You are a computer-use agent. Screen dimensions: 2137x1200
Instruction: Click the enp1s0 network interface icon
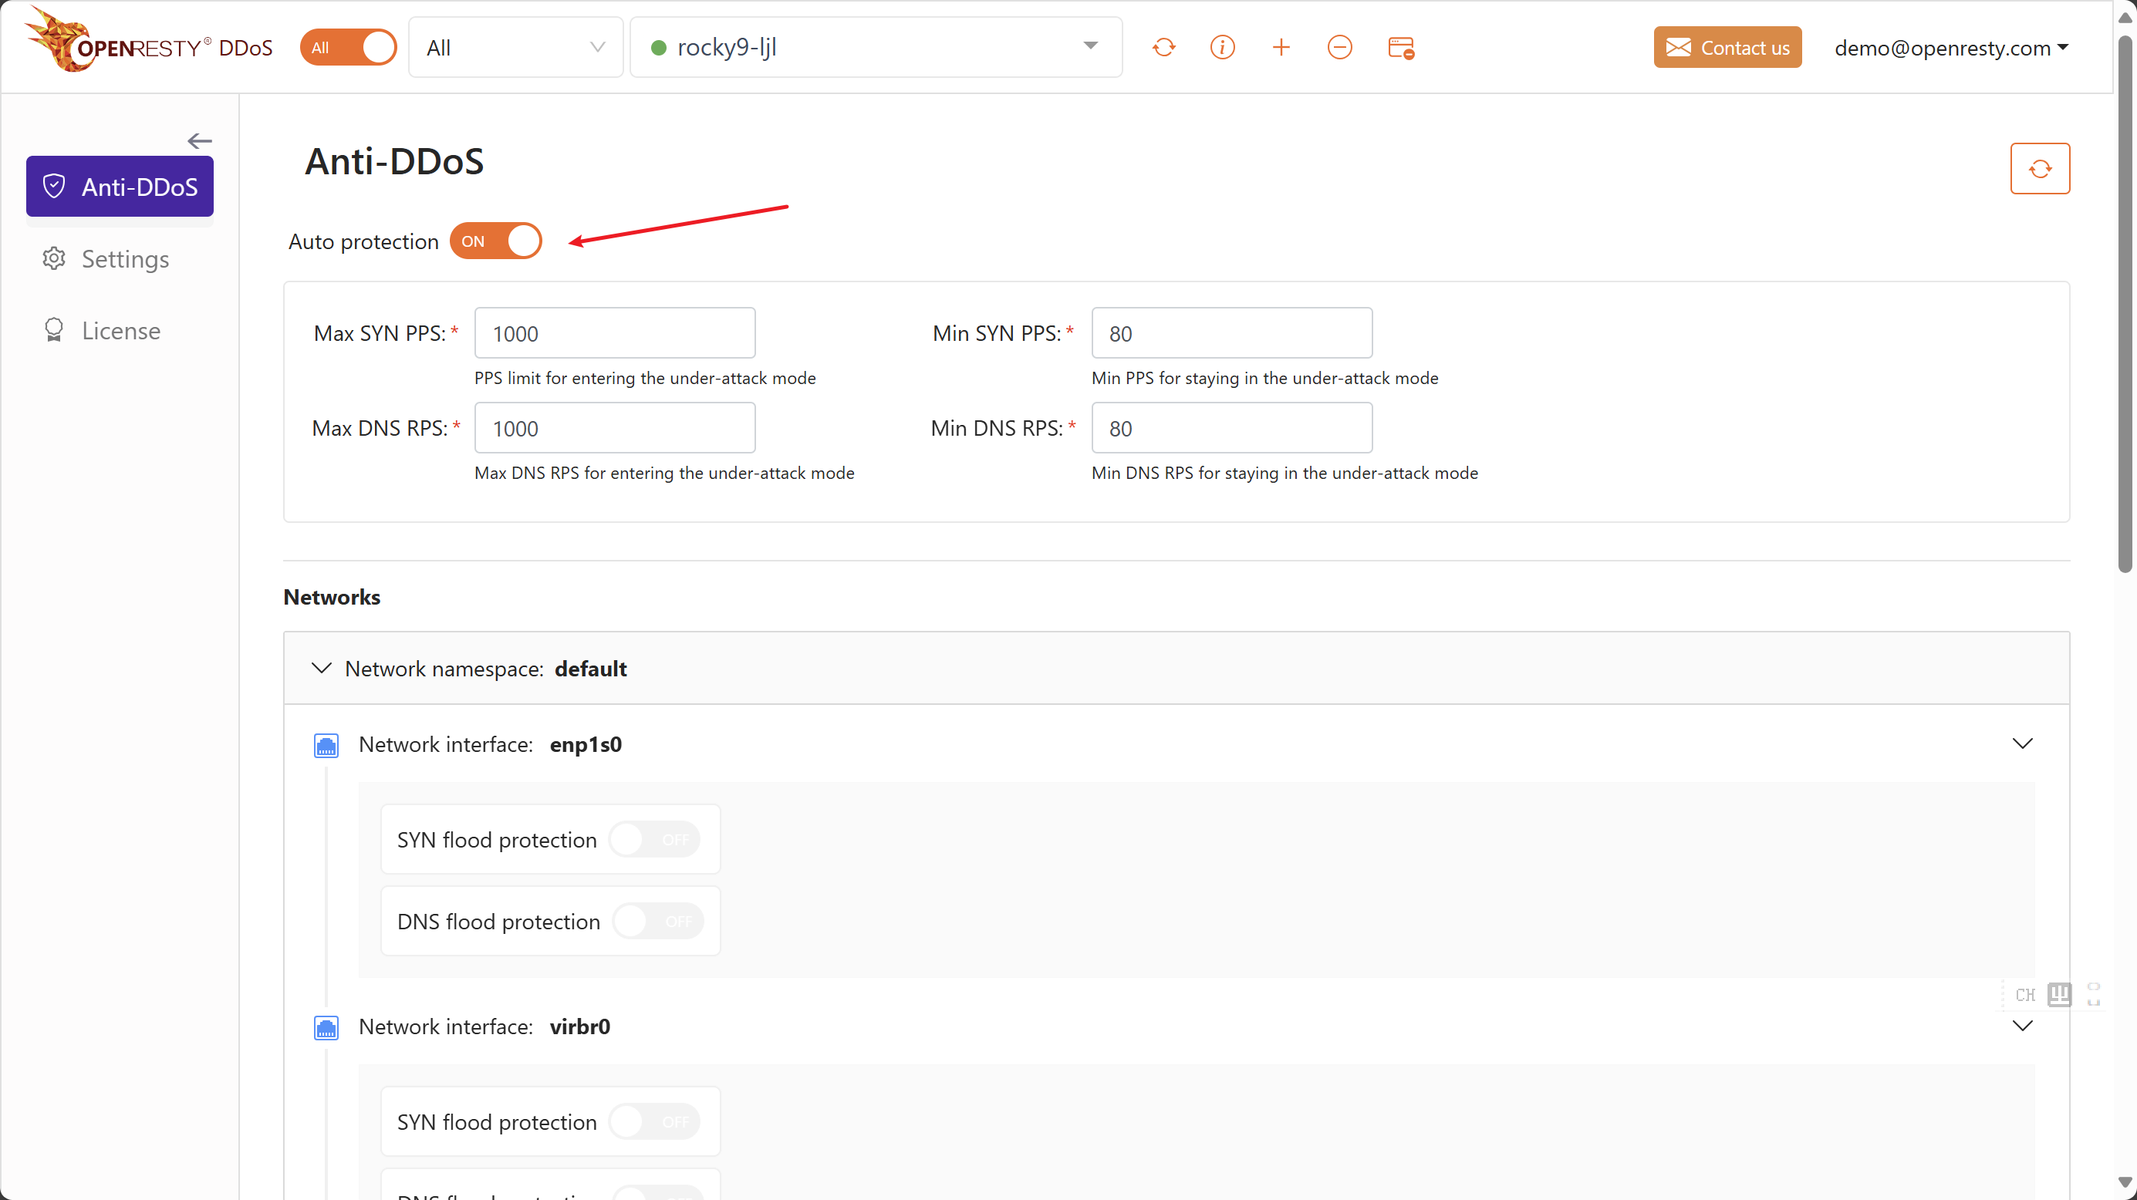pos(326,745)
